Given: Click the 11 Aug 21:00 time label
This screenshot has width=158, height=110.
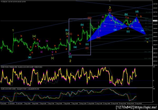Looking at the screenshot, I should (98, 104).
